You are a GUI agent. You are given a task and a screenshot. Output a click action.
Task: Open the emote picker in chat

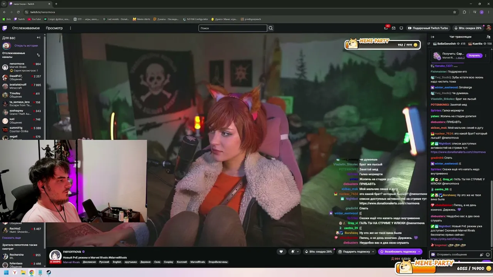[x=488, y=254]
